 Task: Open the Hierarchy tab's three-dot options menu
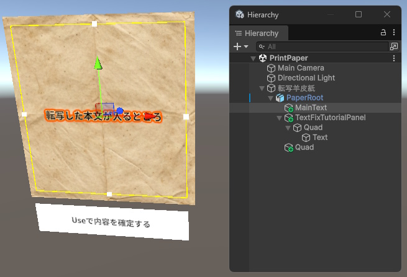pos(393,33)
